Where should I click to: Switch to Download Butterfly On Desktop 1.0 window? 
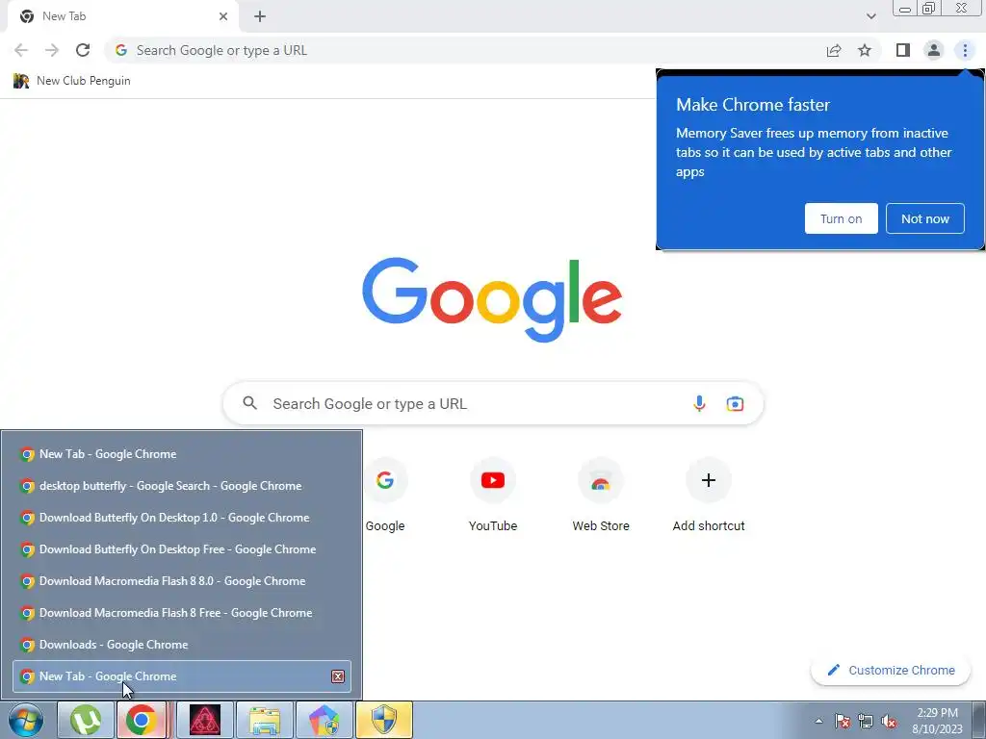coord(182,517)
